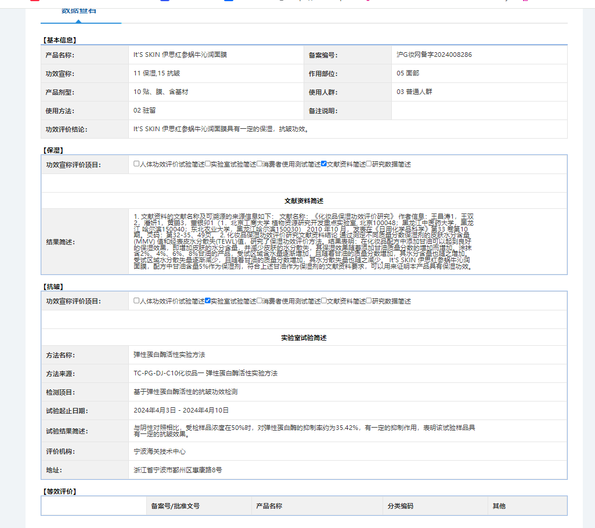Uncheck 文献资料简述 in the 保湿 section

tap(324, 164)
